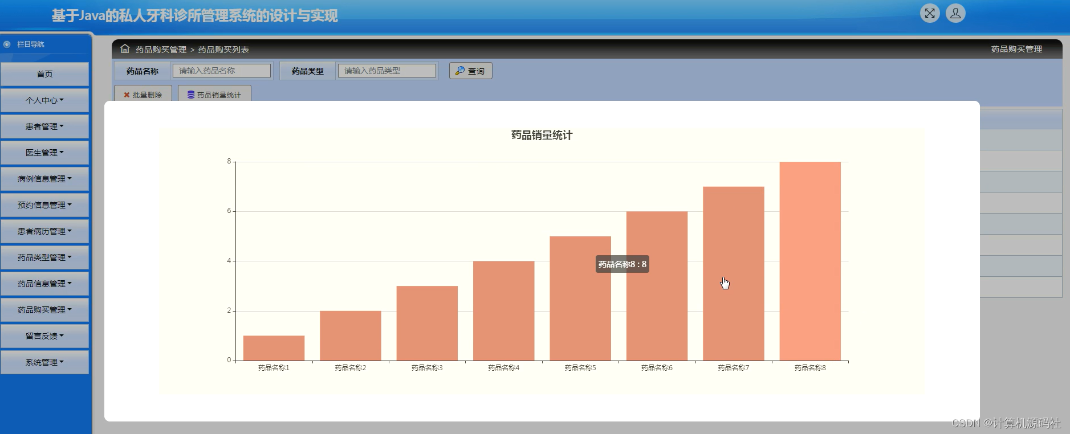Expand the 医生管理 sidebar menu
The height and width of the screenshot is (434, 1070).
[44, 153]
